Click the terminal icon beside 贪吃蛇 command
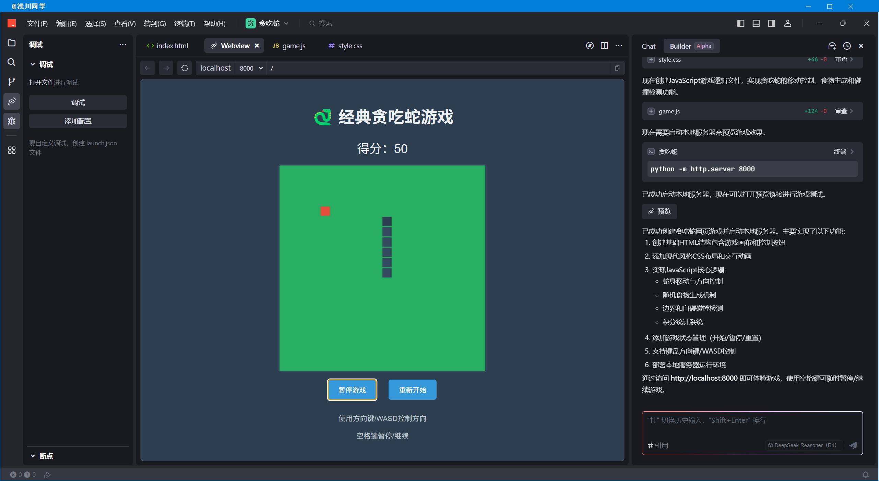 tap(651, 151)
